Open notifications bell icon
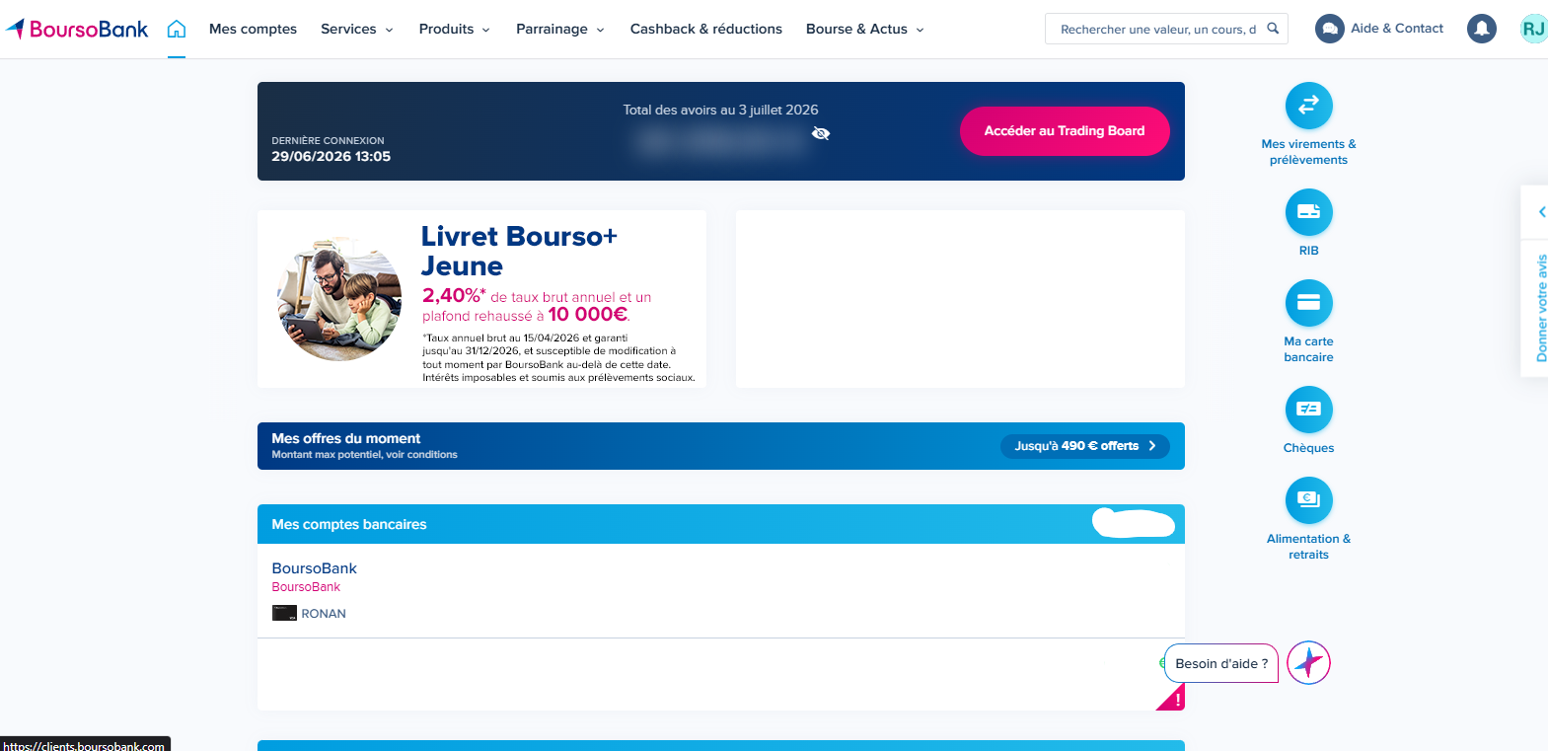This screenshot has height=751, width=1548. pos(1481,29)
